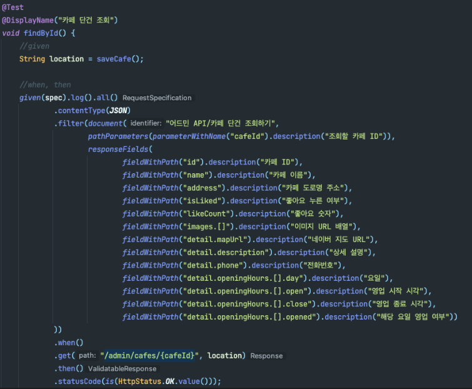Click the identifier: parameter hint
This screenshot has height=389, width=472.
click(x=146, y=123)
